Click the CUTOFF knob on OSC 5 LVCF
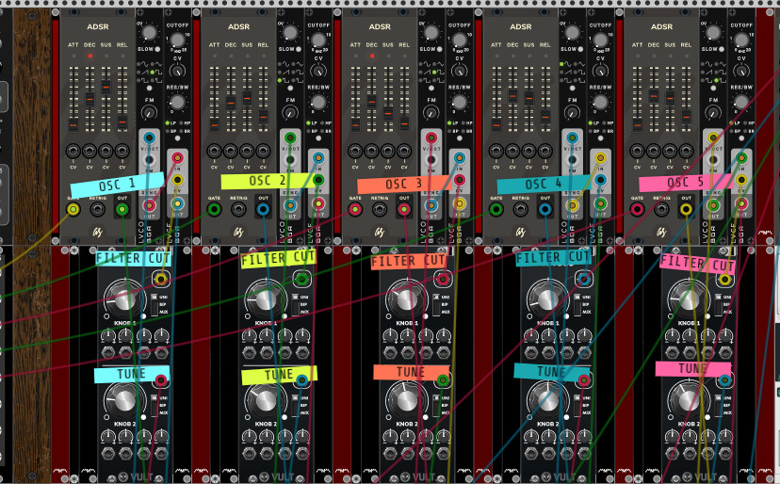 [741, 40]
